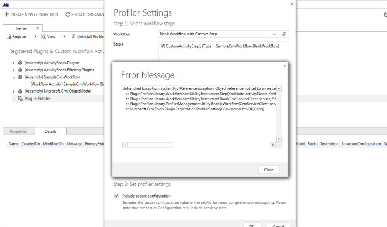Viewport: 387px width, 227px height.
Task: Select the Cevian connection tab
Action: click(21, 28)
